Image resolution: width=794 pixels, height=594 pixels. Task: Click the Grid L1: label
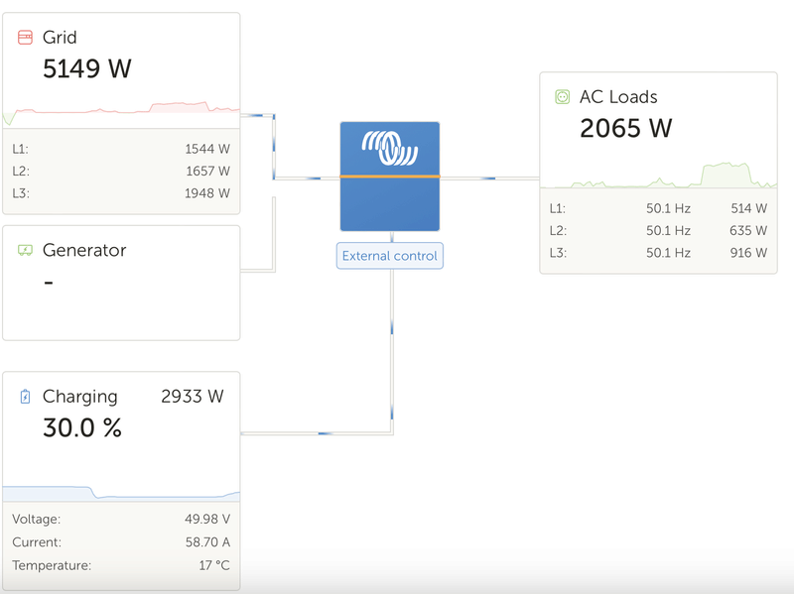coord(21,149)
